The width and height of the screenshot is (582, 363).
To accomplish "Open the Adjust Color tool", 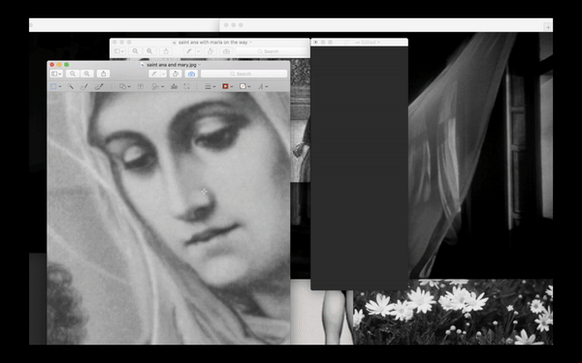I will 174,86.
